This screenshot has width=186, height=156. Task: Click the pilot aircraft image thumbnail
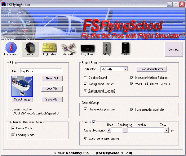[22, 86]
